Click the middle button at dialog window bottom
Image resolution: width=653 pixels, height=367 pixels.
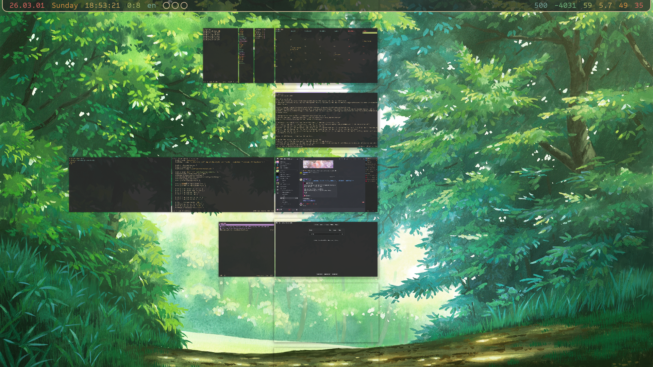tap(327, 274)
